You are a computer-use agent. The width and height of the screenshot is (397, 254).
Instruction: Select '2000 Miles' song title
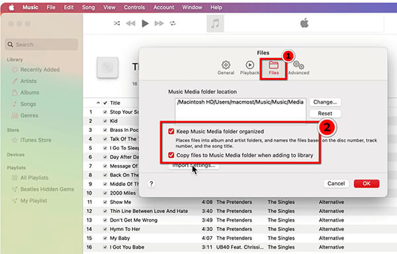click(123, 193)
